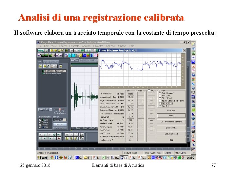Open the Analyze menu
The height and width of the screenshot is (177, 236).
(87, 46)
